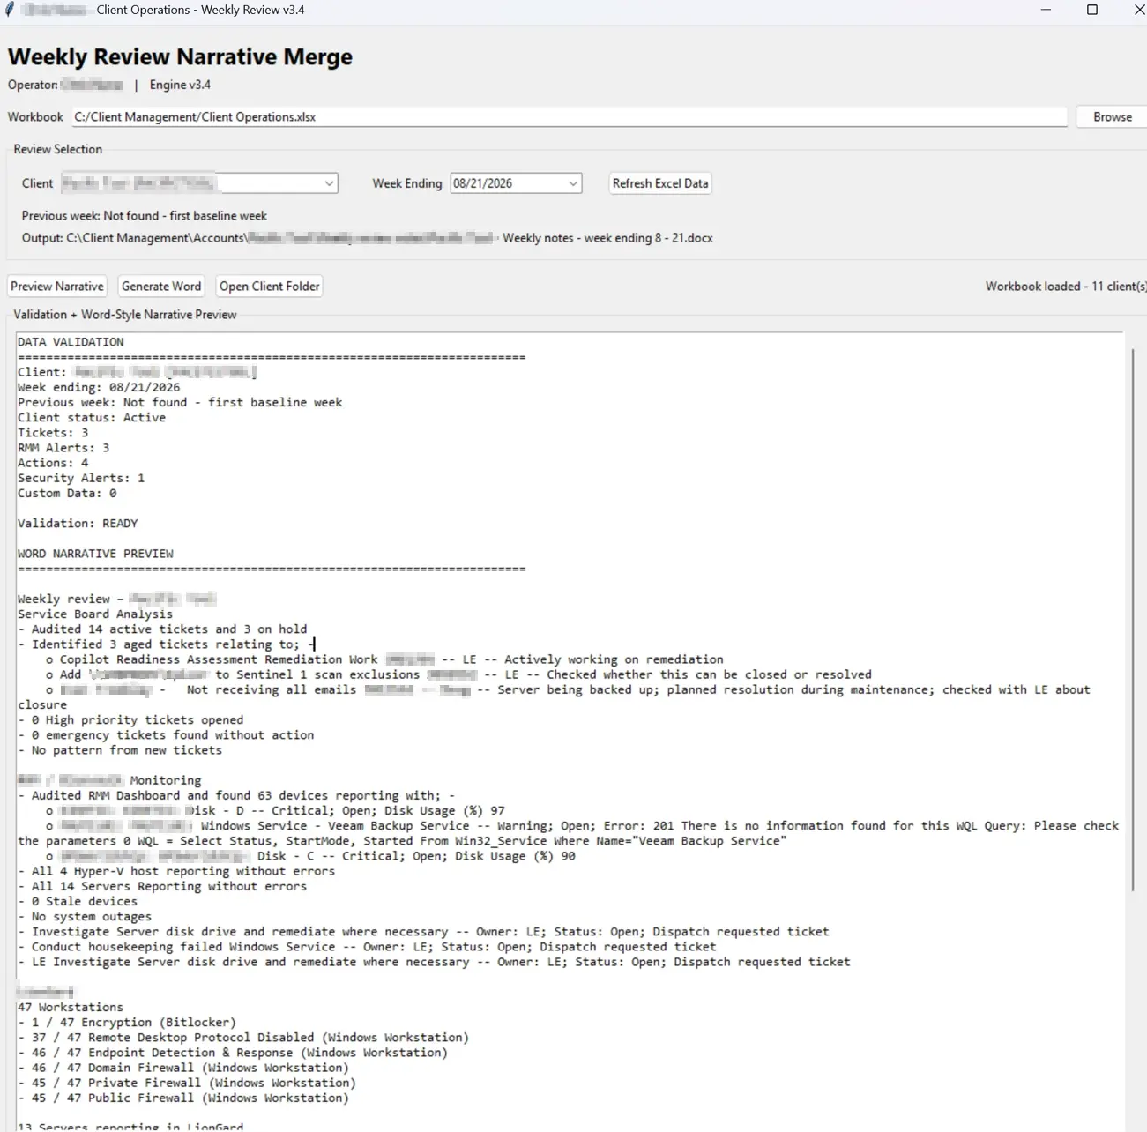The height and width of the screenshot is (1132, 1147).
Task: Click the 'Validation: READY' line
Action: pyautogui.click(x=78, y=524)
